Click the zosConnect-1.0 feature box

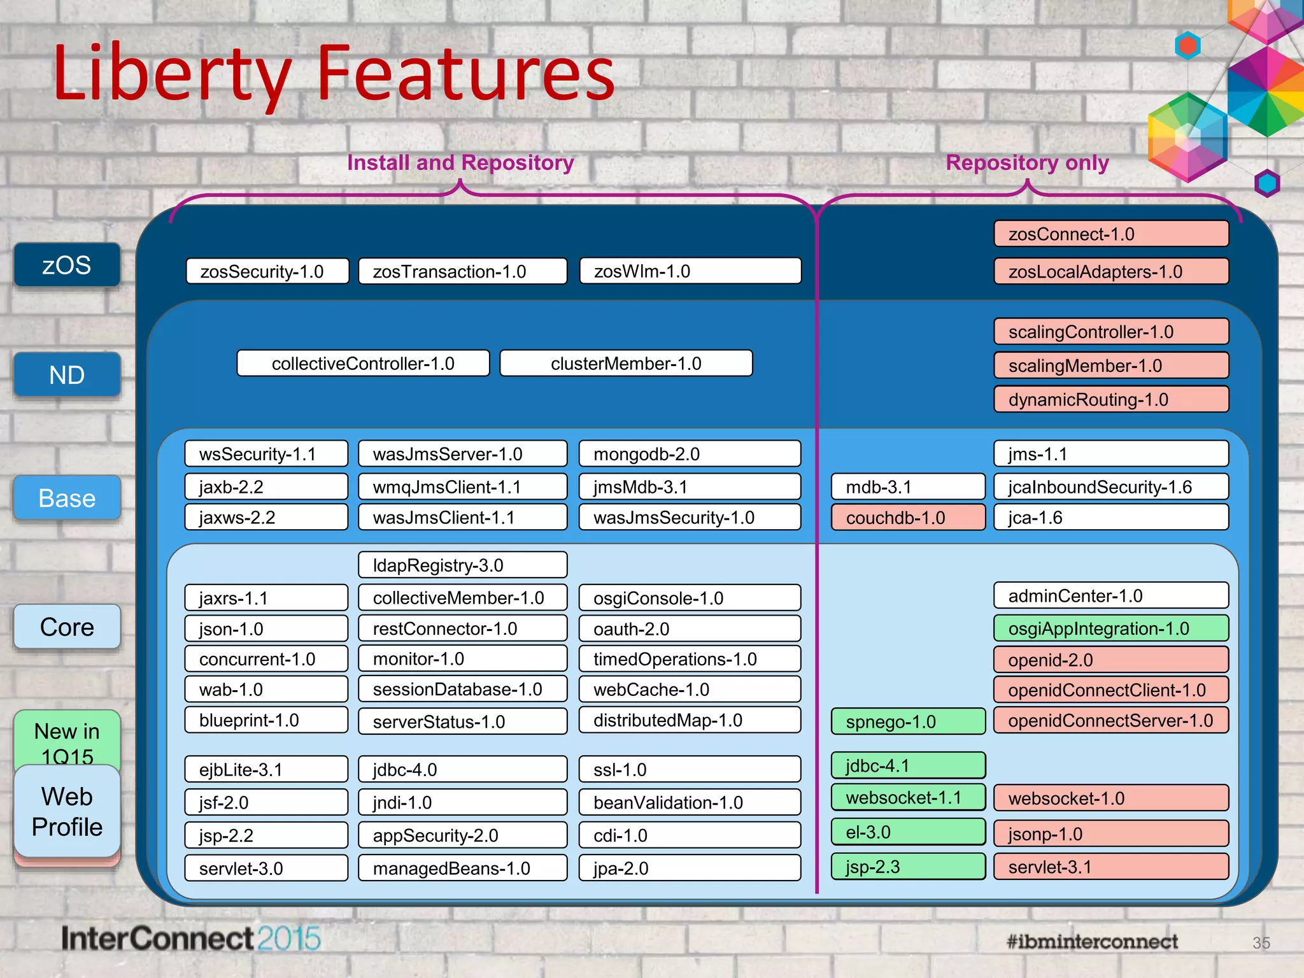click(x=1110, y=234)
